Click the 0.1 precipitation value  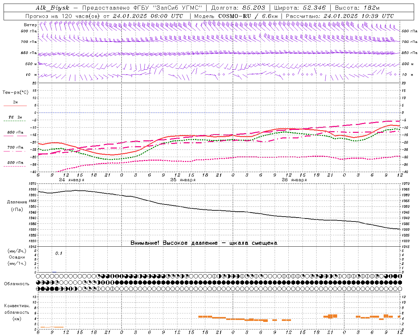[x=59, y=253]
